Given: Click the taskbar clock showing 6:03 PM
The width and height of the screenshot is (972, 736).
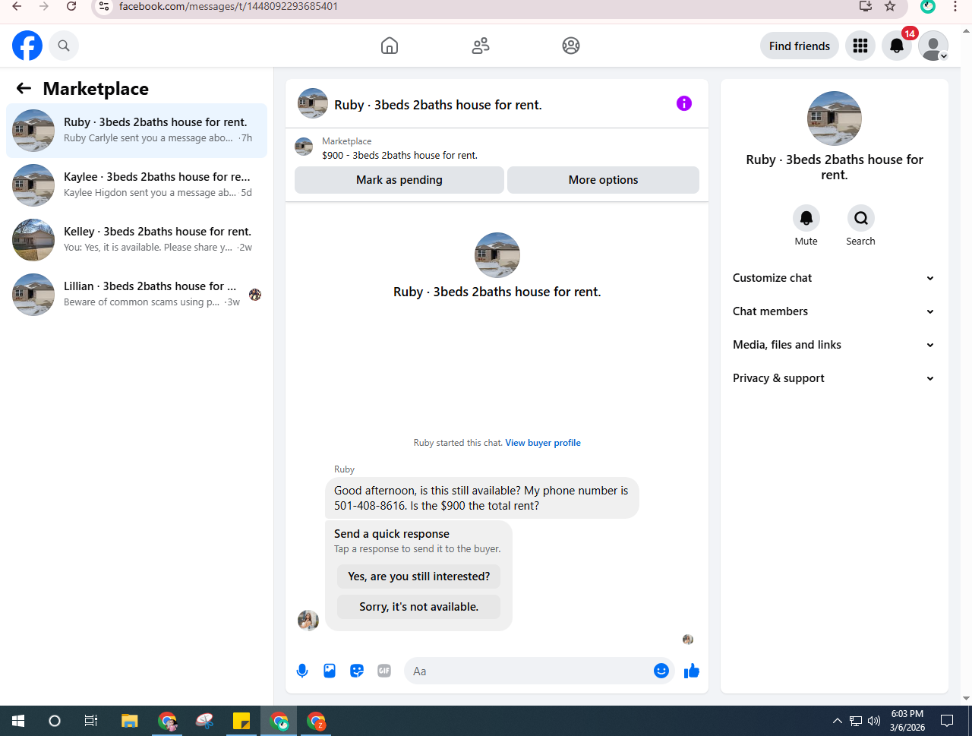Looking at the screenshot, I should [907, 721].
